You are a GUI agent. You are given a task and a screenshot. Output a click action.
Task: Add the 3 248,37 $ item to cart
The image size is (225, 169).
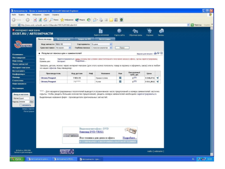point(158,78)
